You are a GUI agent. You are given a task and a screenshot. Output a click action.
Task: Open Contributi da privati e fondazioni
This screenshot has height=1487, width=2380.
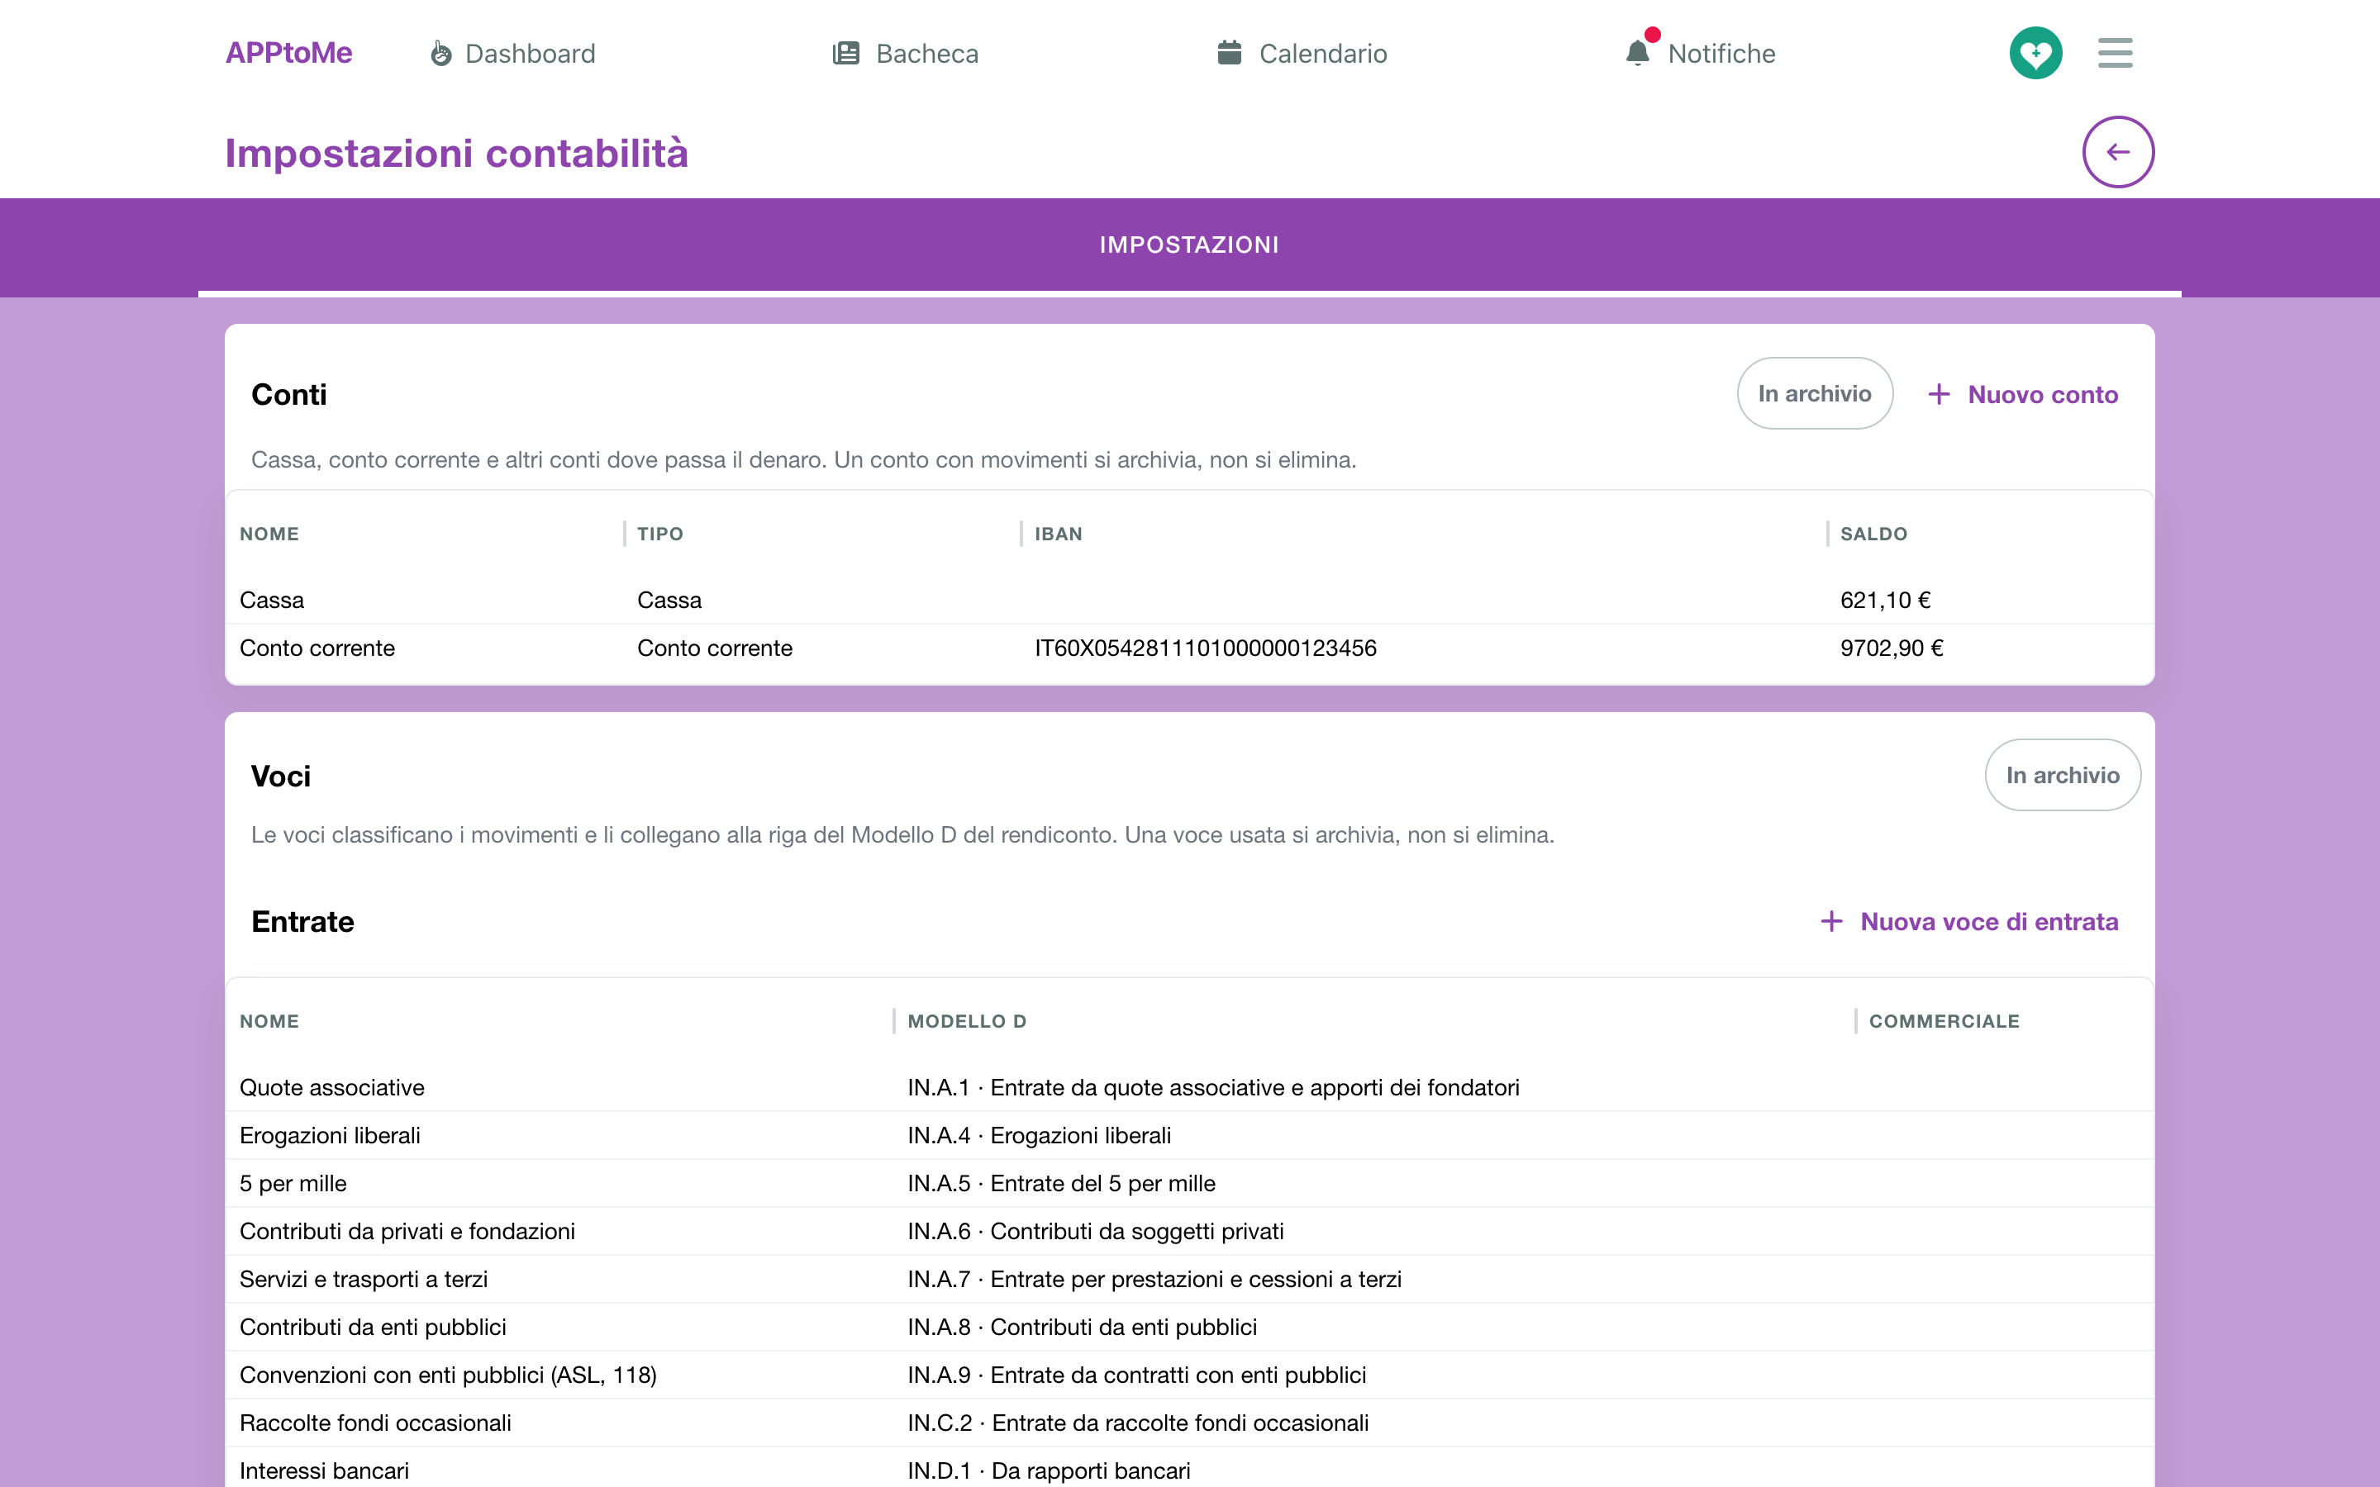pos(407,1231)
